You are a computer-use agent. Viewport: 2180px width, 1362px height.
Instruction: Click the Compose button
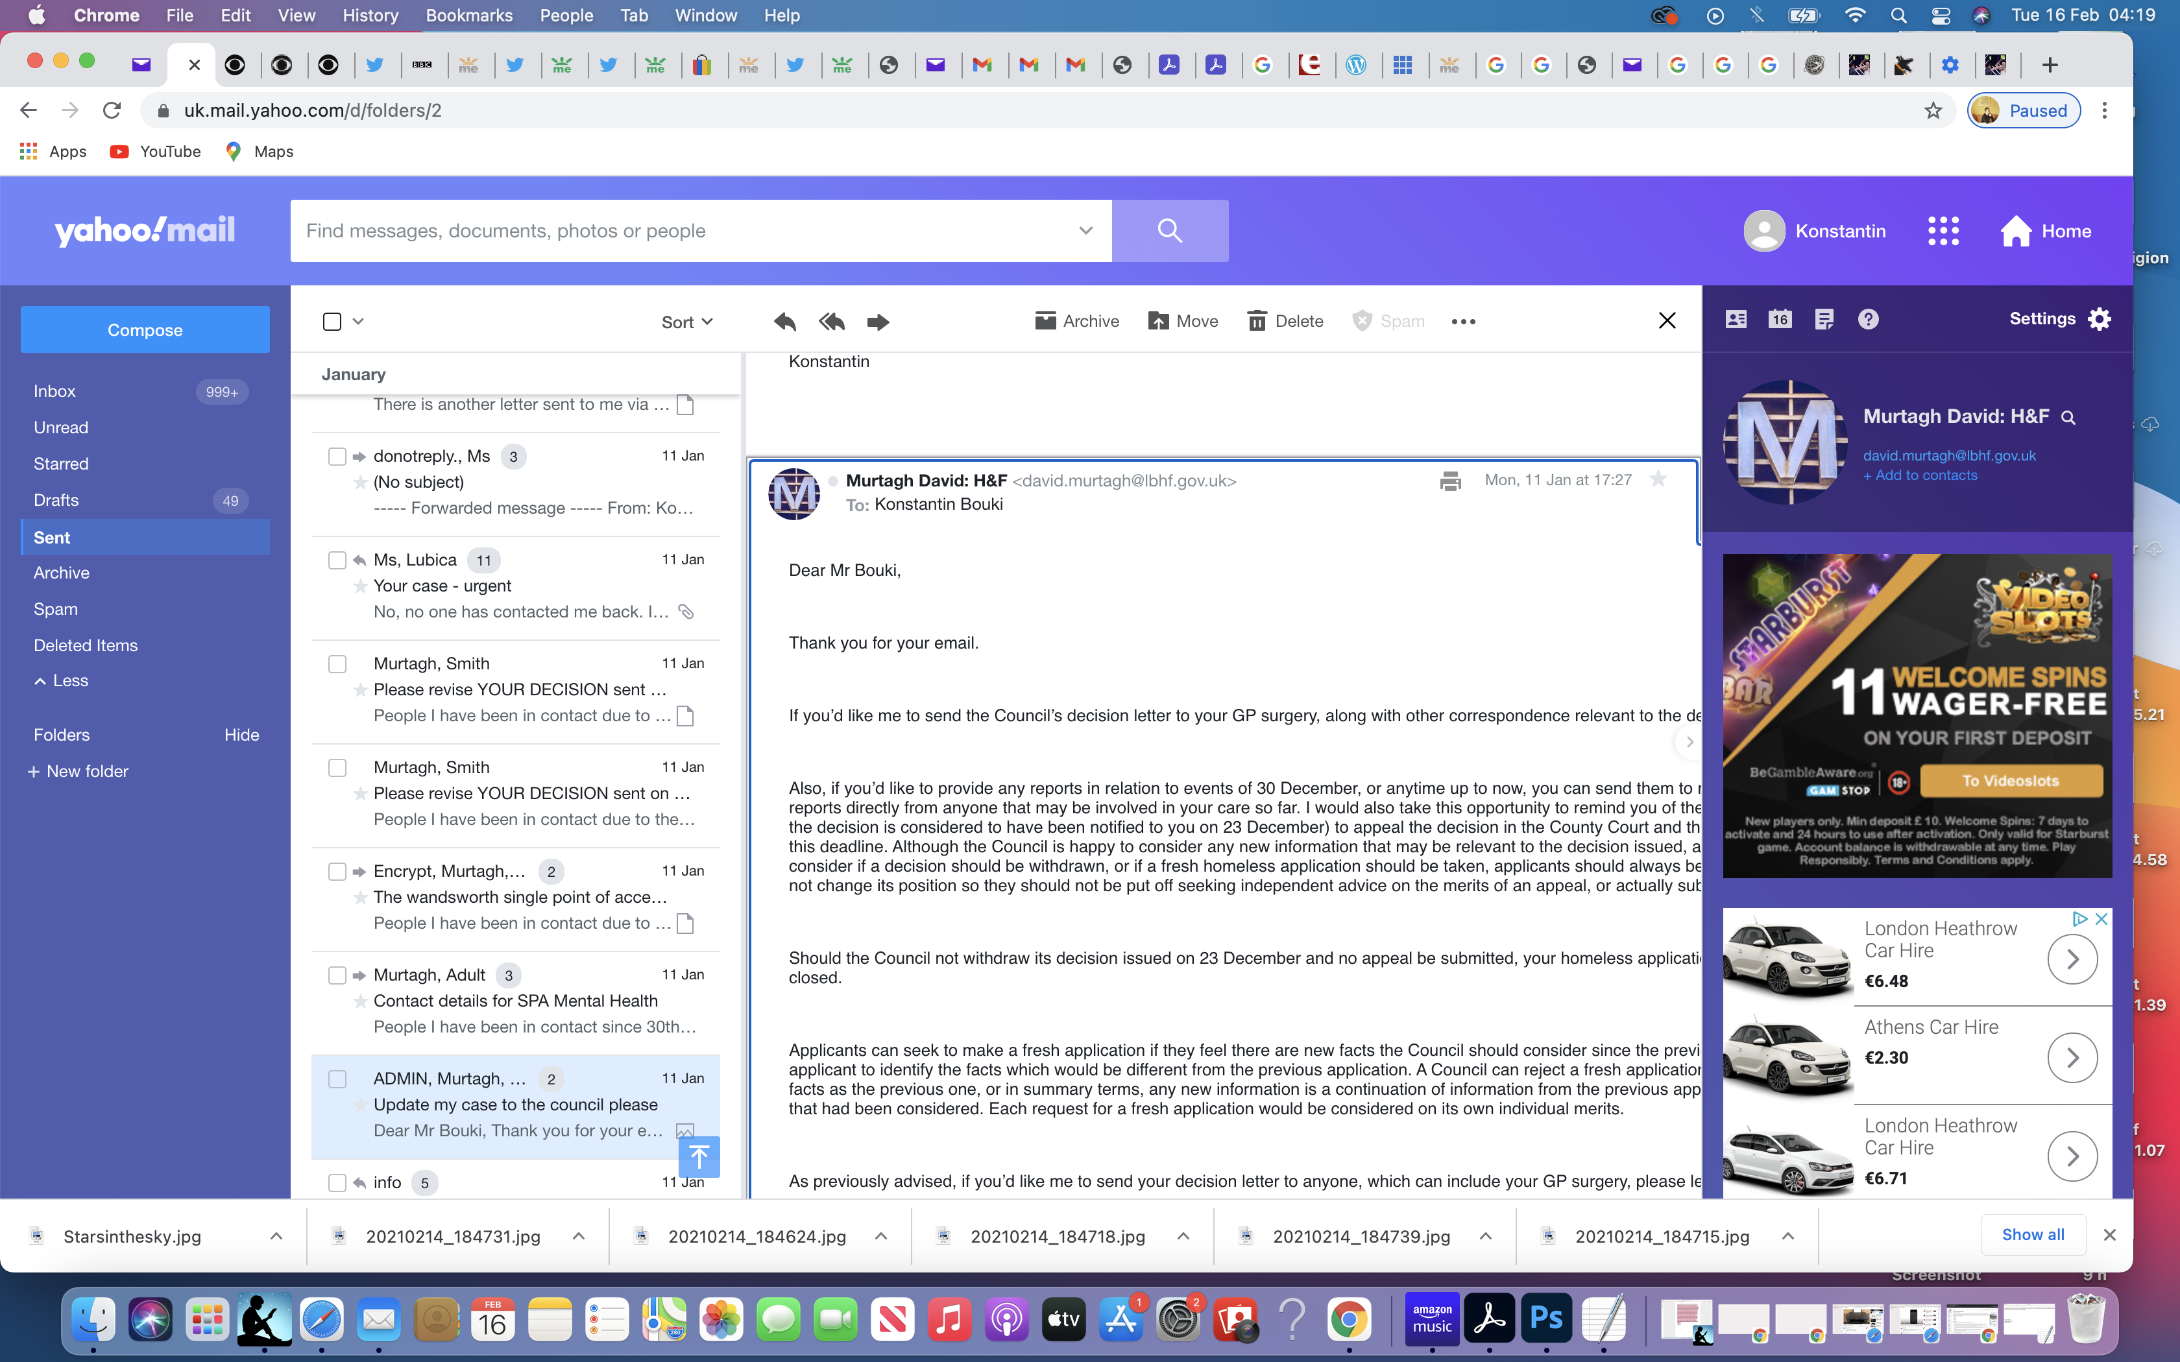[x=145, y=329]
